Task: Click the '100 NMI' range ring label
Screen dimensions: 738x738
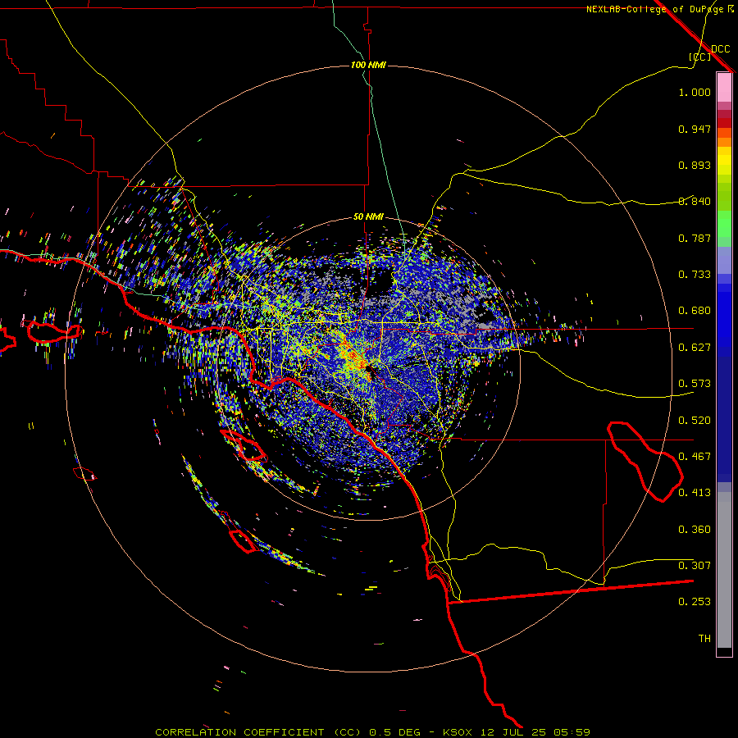Action: point(368,65)
